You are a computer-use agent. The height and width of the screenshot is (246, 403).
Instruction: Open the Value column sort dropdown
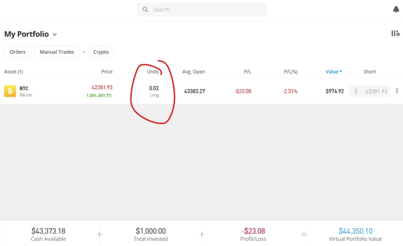334,71
